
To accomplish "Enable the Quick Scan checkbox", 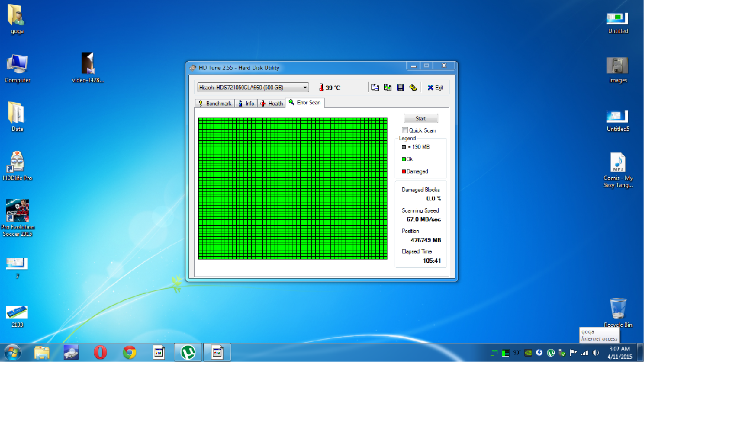I will coord(405,130).
